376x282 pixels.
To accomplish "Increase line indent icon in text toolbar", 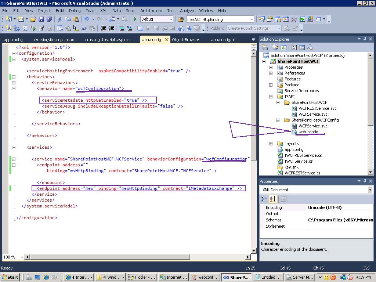I will tap(111, 29).
